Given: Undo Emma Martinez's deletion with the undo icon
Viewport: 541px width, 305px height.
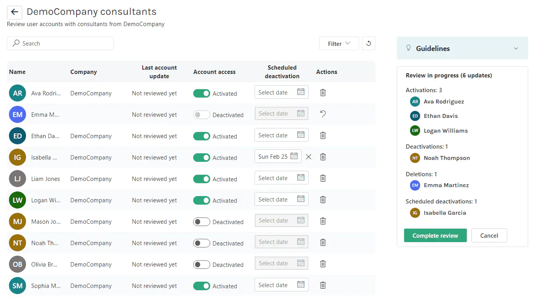Looking at the screenshot, I should (323, 114).
